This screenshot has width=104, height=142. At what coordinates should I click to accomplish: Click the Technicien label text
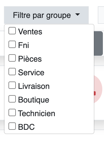[x=36, y=113]
